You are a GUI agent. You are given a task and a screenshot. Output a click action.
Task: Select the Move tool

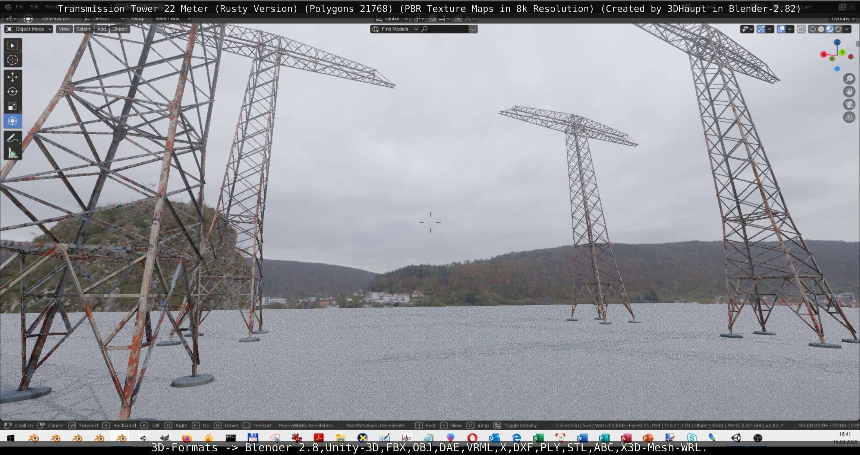tap(12, 77)
